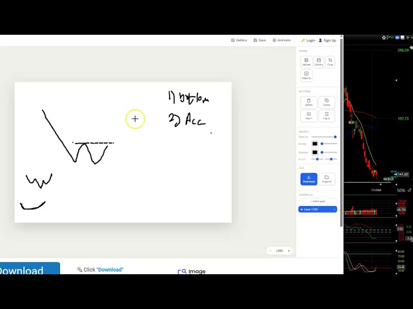Click the save disk icon in chart toolbar
The height and width of the screenshot is (309, 413).
[403, 37]
